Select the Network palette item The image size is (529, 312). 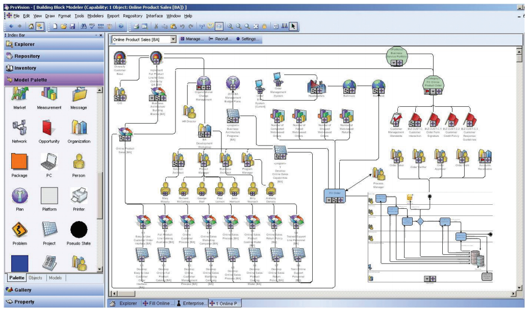point(19,128)
